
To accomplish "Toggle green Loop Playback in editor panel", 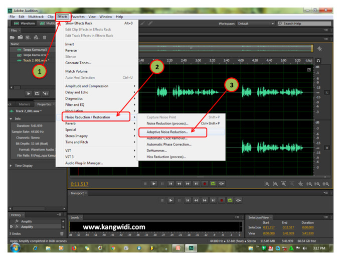I will click(213, 184).
